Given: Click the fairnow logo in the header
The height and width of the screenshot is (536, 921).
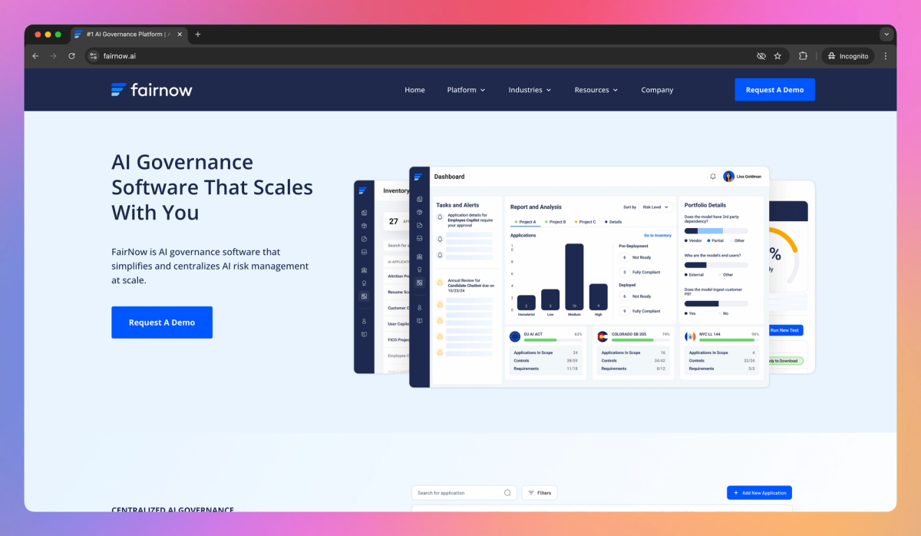Looking at the screenshot, I should 151,90.
